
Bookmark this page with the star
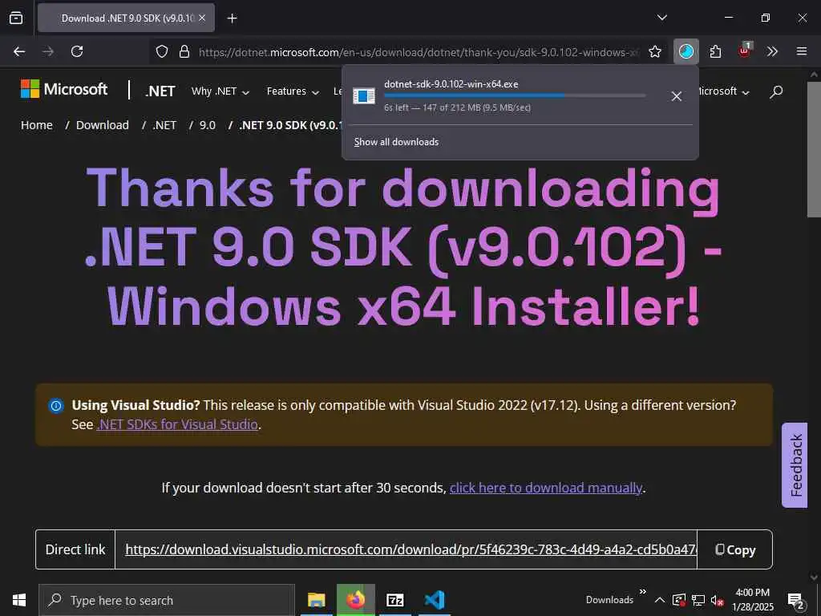click(654, 51)
